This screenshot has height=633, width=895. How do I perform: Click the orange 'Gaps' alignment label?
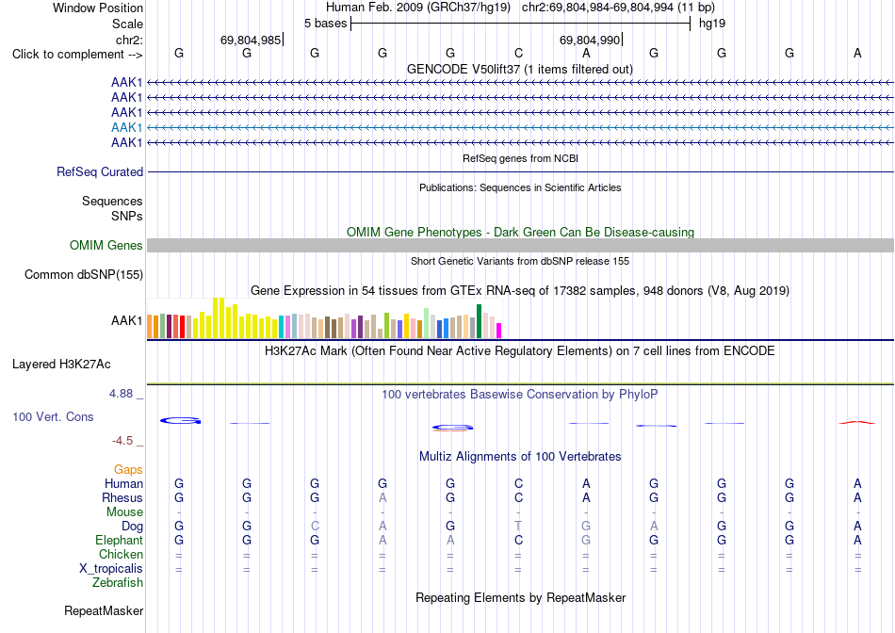tap(128, 469)
